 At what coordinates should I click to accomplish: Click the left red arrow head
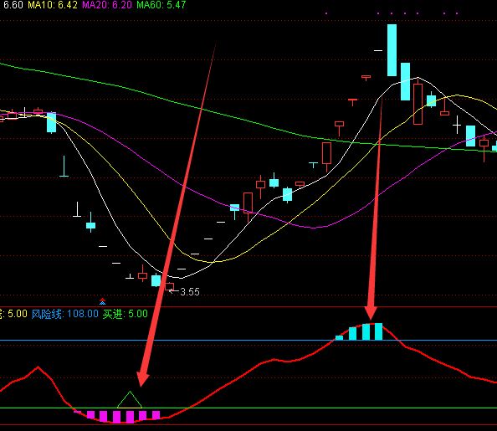point(142,379)
